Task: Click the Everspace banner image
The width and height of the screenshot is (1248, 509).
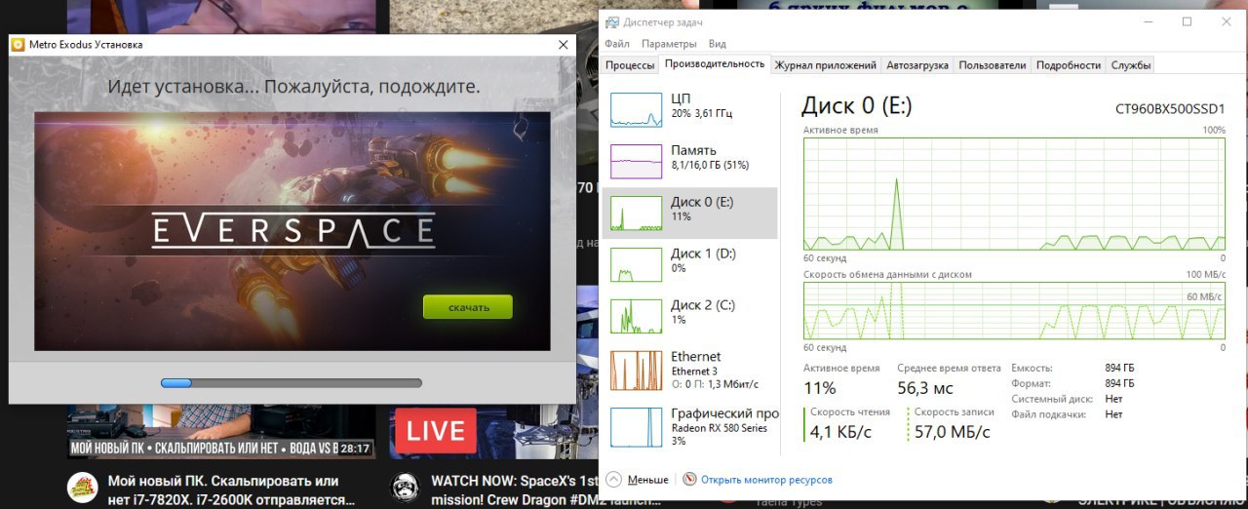Action: click(292, 231)
